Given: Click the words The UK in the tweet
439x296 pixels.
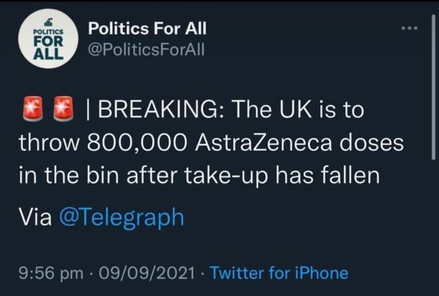Looking at the screenshot, I should 271,110.
